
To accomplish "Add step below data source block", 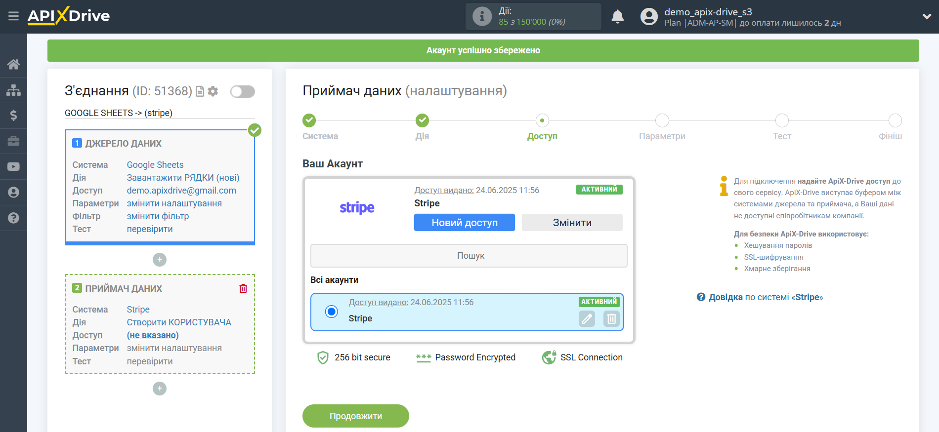I will 160,260.
